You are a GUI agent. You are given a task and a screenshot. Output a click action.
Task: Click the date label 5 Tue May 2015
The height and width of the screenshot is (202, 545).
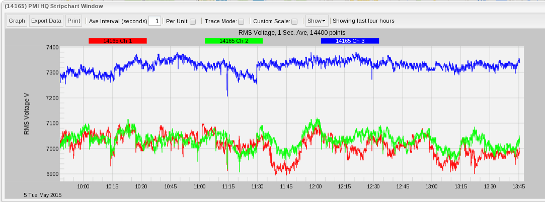(x=42, y=195)
